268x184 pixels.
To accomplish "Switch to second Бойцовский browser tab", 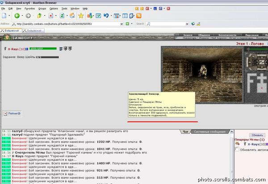I will [33, 30].
